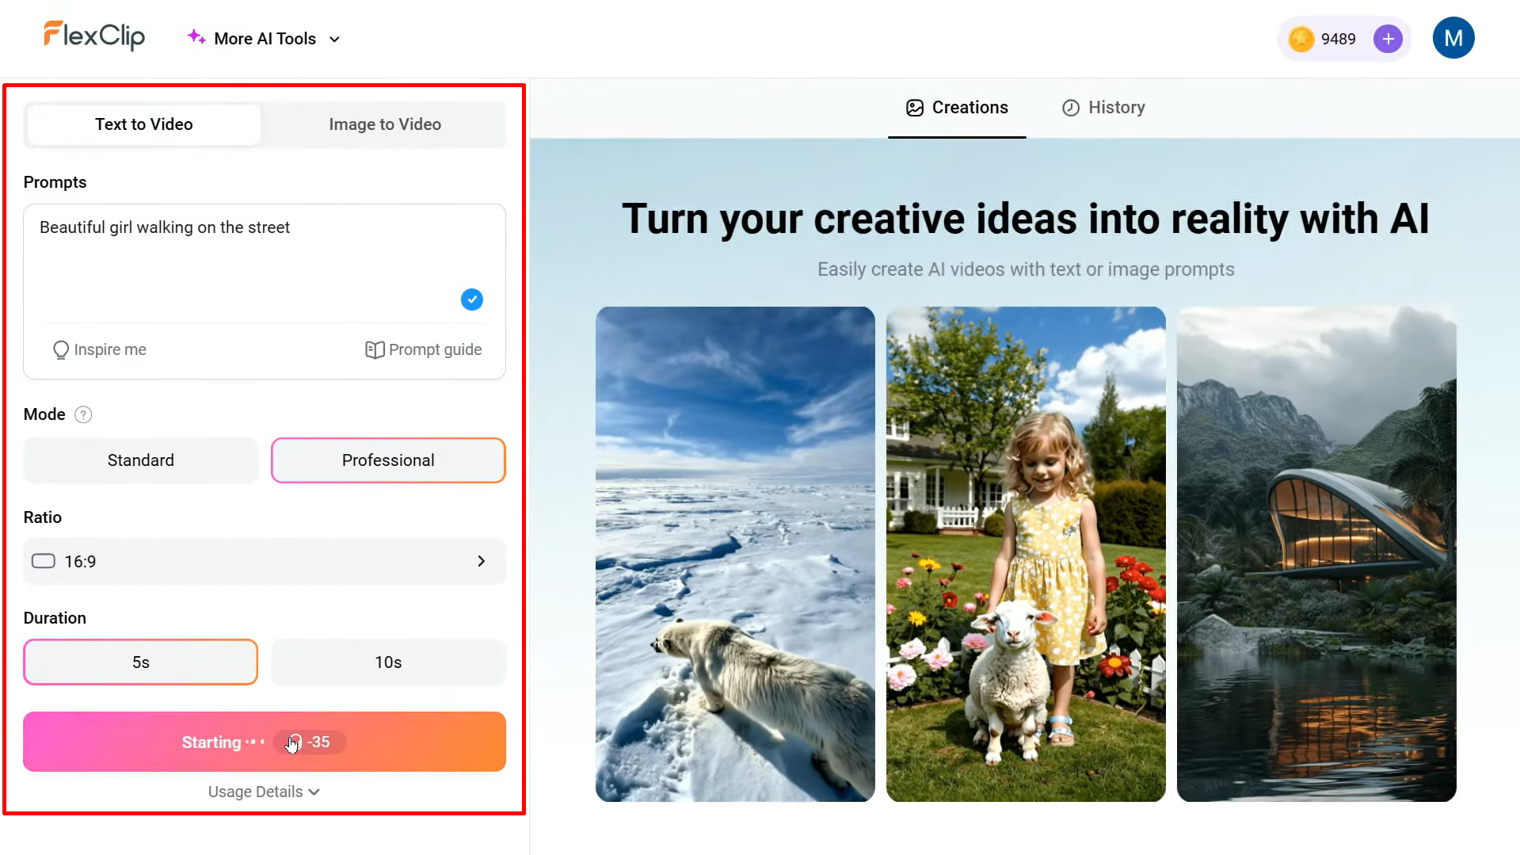Click the FlexClip logo

(93, 36)
